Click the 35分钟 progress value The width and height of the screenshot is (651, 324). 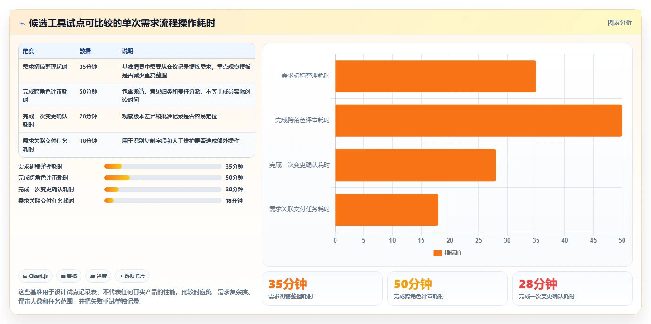click(x=235, y=166)
